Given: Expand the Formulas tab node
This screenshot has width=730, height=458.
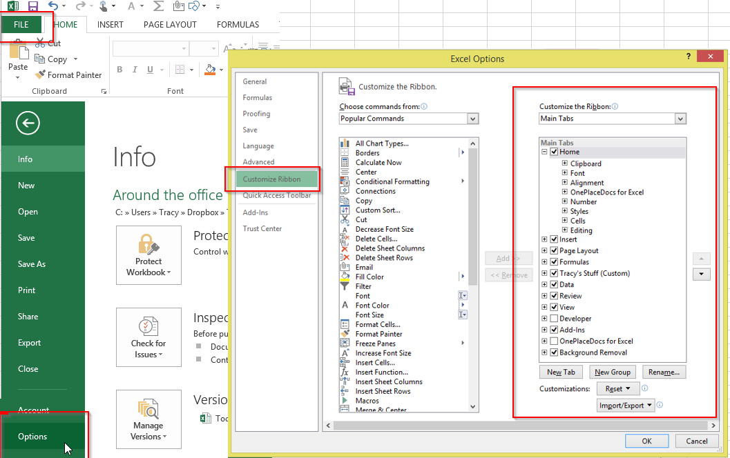Looking at the screenshot, I should 544,262.
